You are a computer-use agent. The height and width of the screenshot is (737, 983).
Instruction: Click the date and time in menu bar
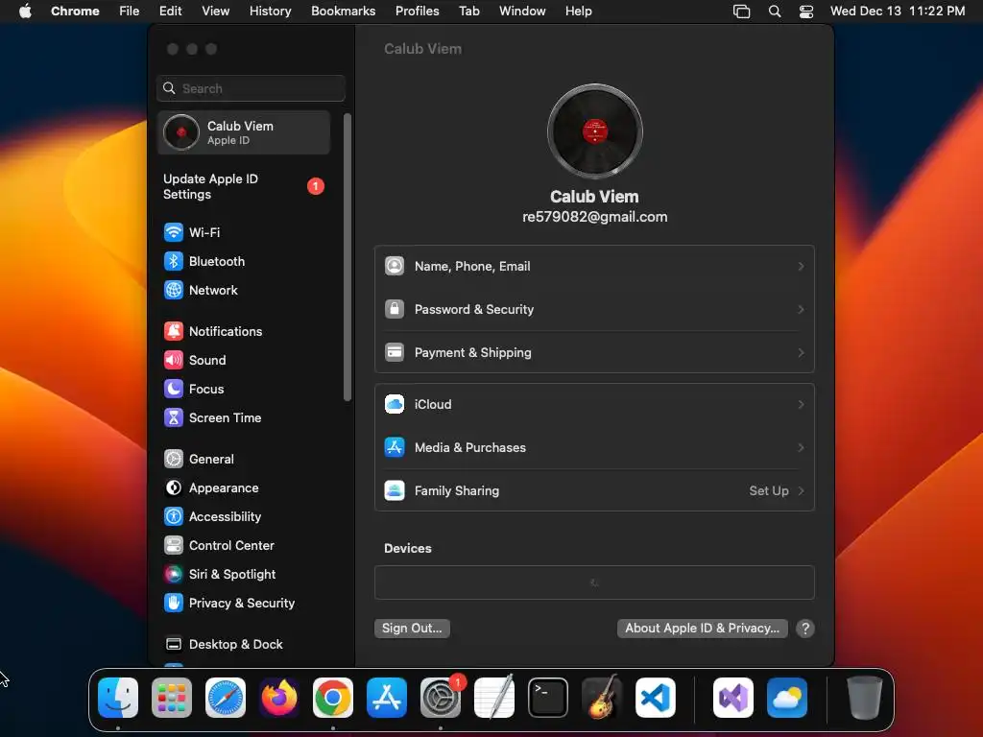click(x=898, y=12)
